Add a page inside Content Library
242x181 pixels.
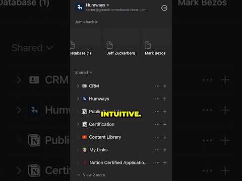[x=165, y=137]
